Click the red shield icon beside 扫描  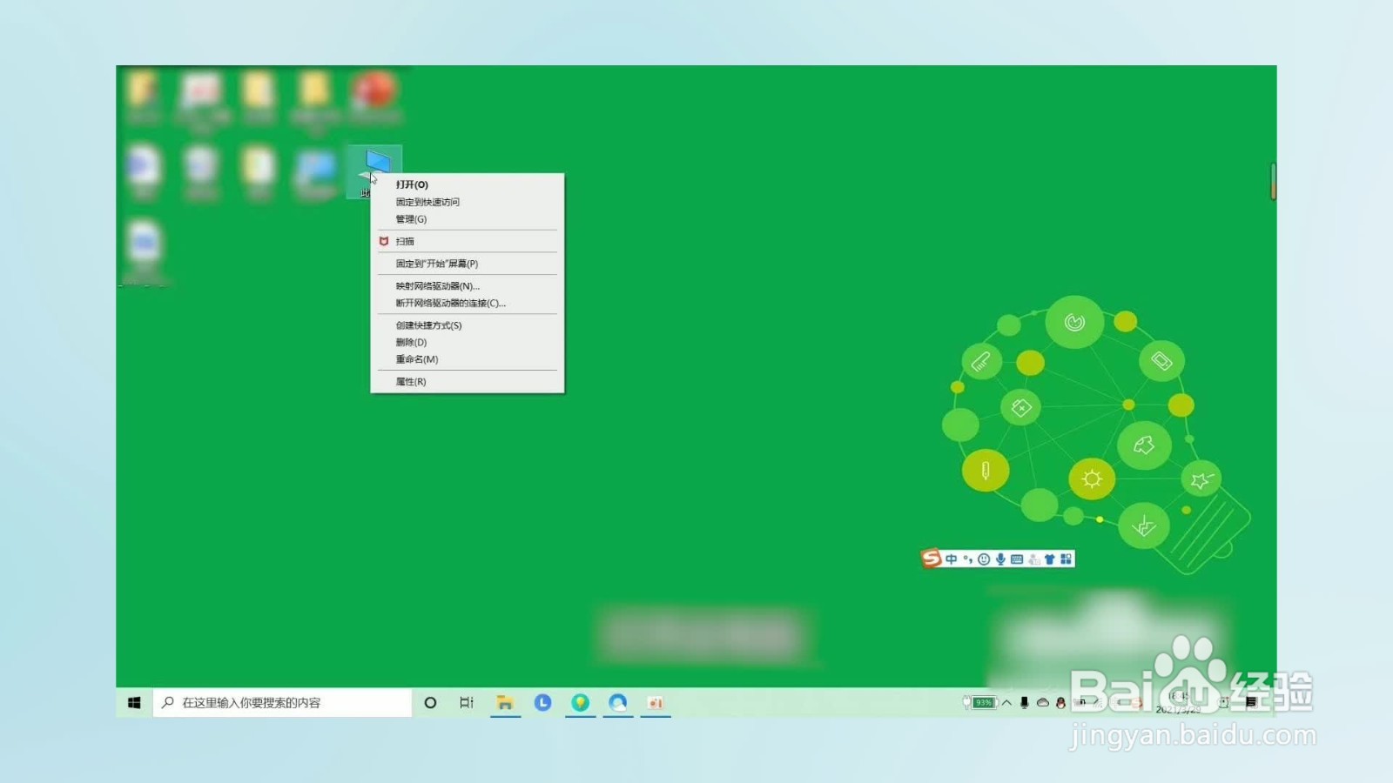(x=384, y=241)
